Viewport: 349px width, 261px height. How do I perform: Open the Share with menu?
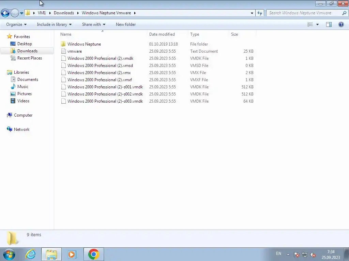(x=93, y=24)
